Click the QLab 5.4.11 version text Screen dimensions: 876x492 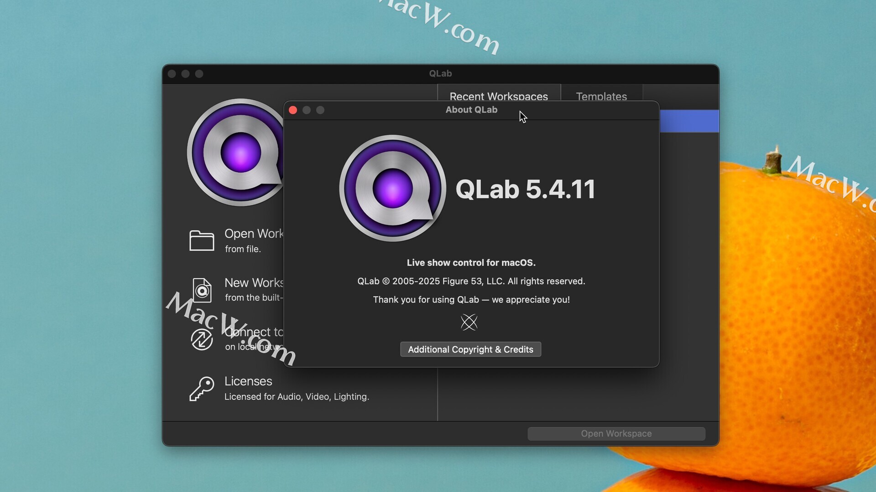[525, 189]
